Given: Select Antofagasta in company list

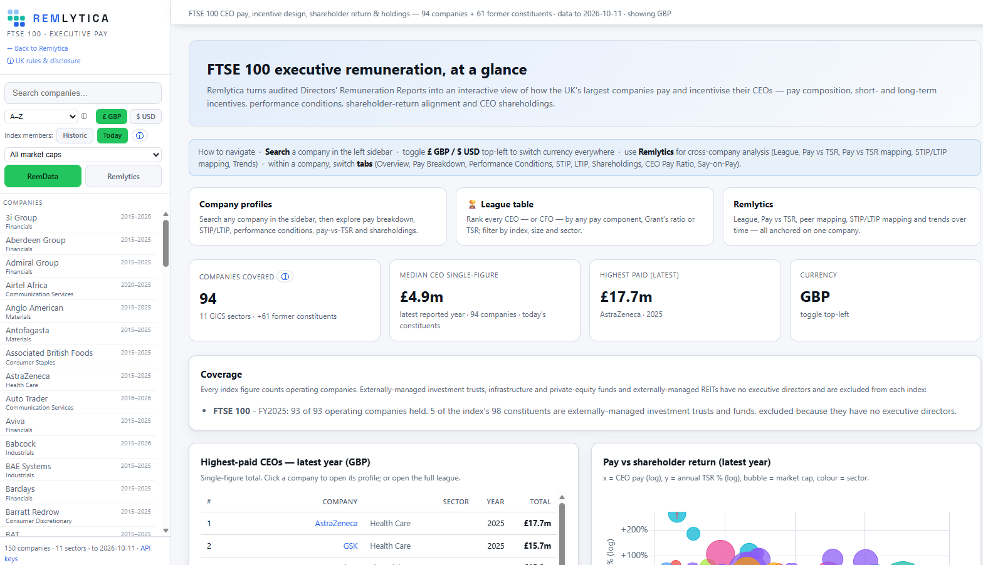Looking at the screenshot, I should [80, 334].
